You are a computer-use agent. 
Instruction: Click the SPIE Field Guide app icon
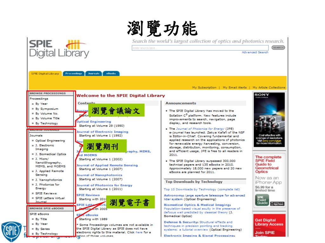tap(262, 200)
